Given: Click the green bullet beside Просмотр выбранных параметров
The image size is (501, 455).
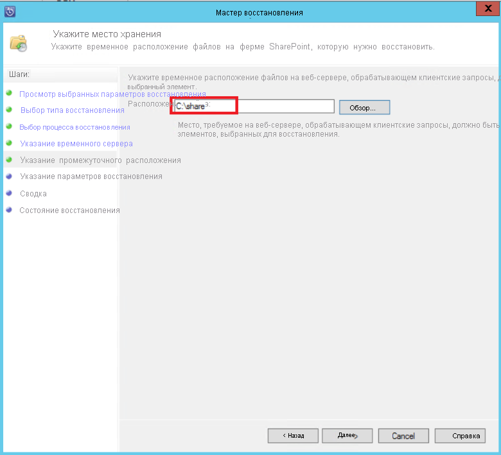Looking at the screenshot, I should click(9, 93).
